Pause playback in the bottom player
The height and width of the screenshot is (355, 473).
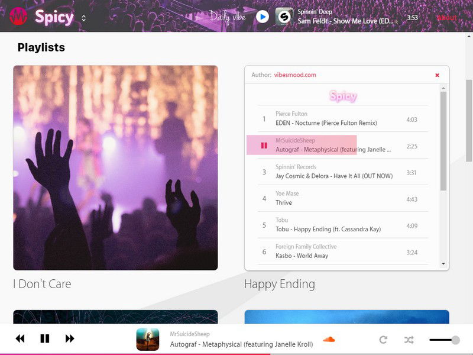pyautogui.click(x=45, y=338)
